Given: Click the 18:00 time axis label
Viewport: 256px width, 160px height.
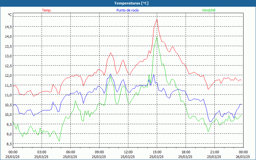Looking at the screenshot, I should coord(186,152).
